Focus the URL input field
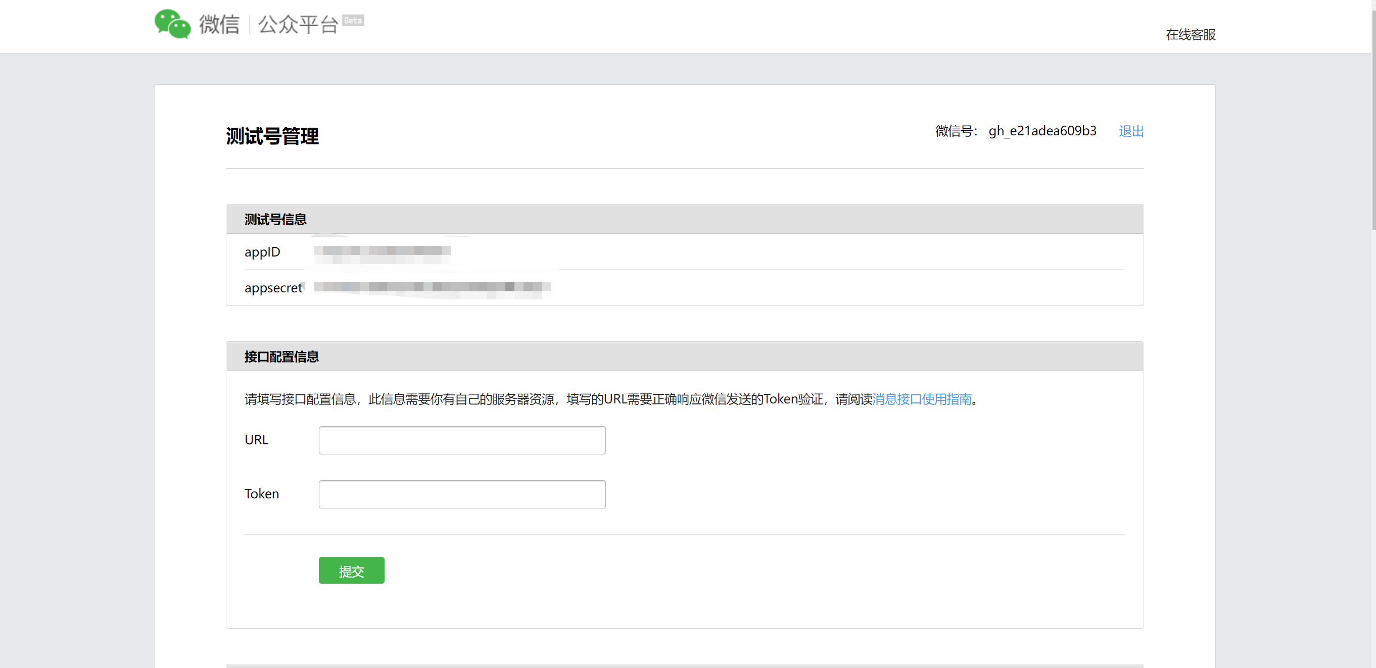This screenshot has width=1376, height=668. click(x=462, y=440)
